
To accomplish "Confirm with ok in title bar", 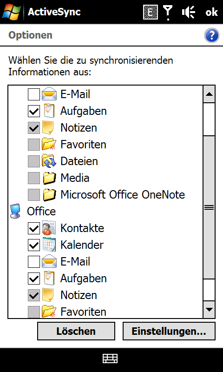I will 211,12.
